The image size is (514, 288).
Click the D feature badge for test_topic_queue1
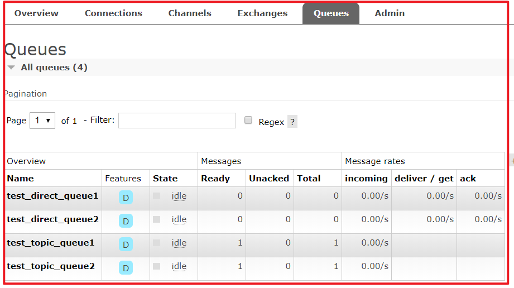click(126, 244)
